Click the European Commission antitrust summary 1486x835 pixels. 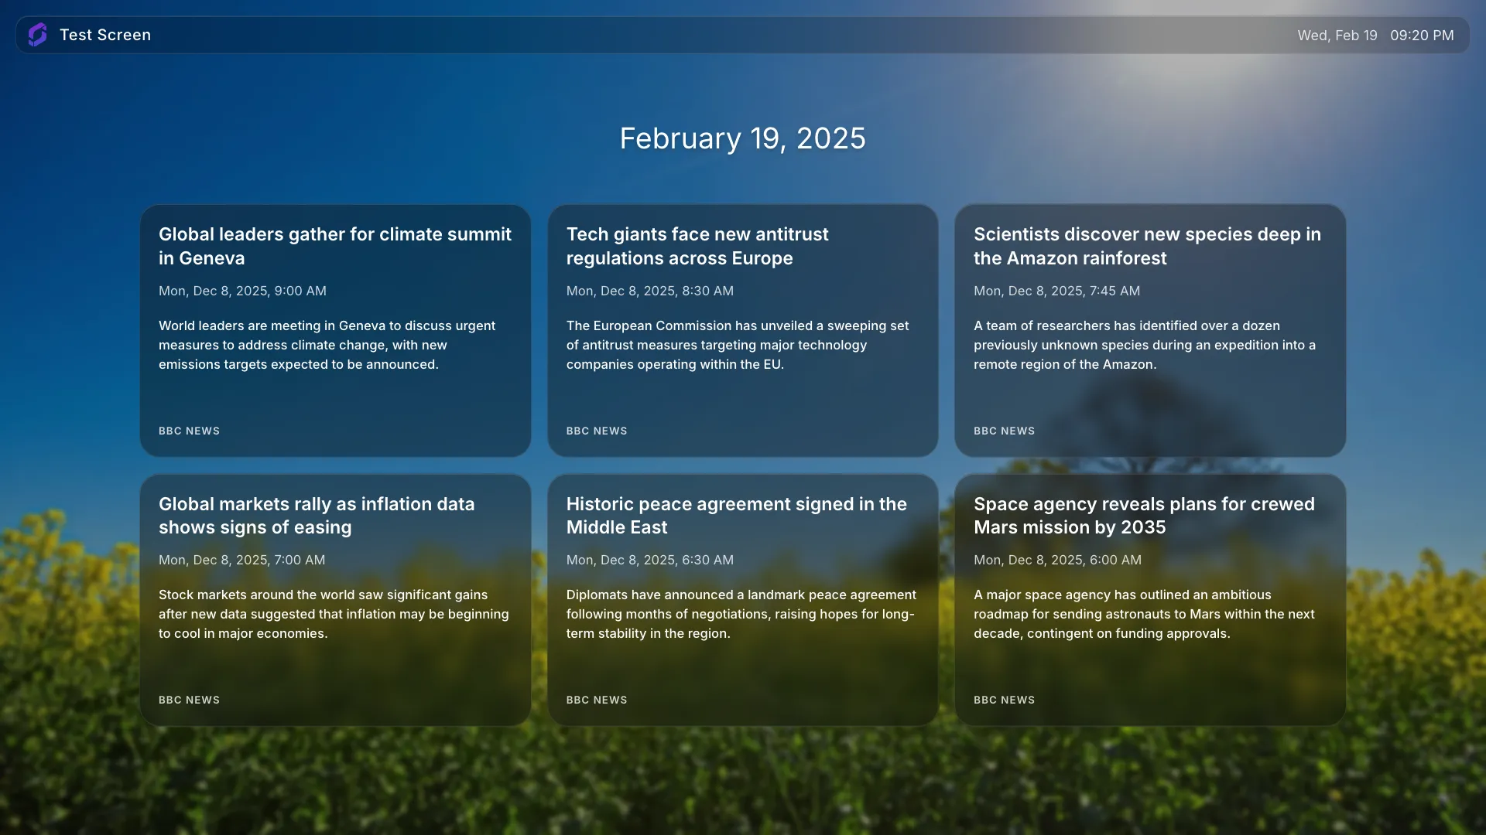click(x=738, y=345)
